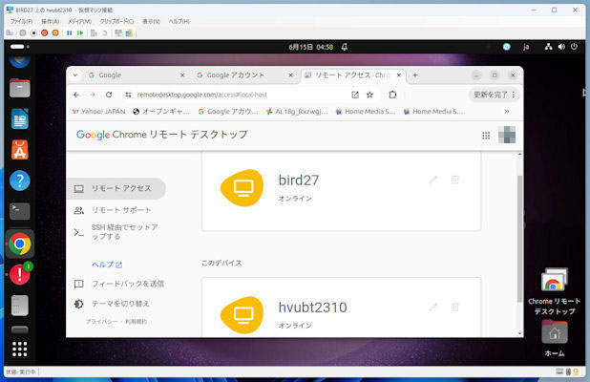Open LibreOffice Writer from dock
Screen dimensions: 590x382
pos(19,119)
